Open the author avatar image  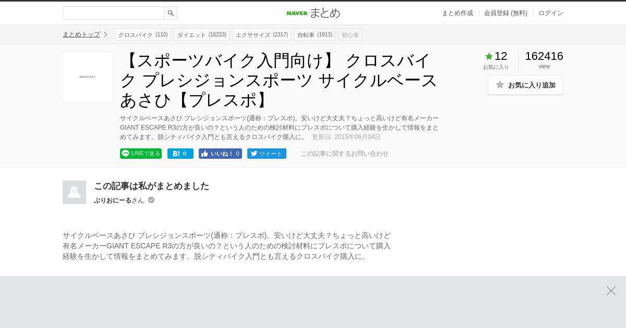(x=74, y=192)
